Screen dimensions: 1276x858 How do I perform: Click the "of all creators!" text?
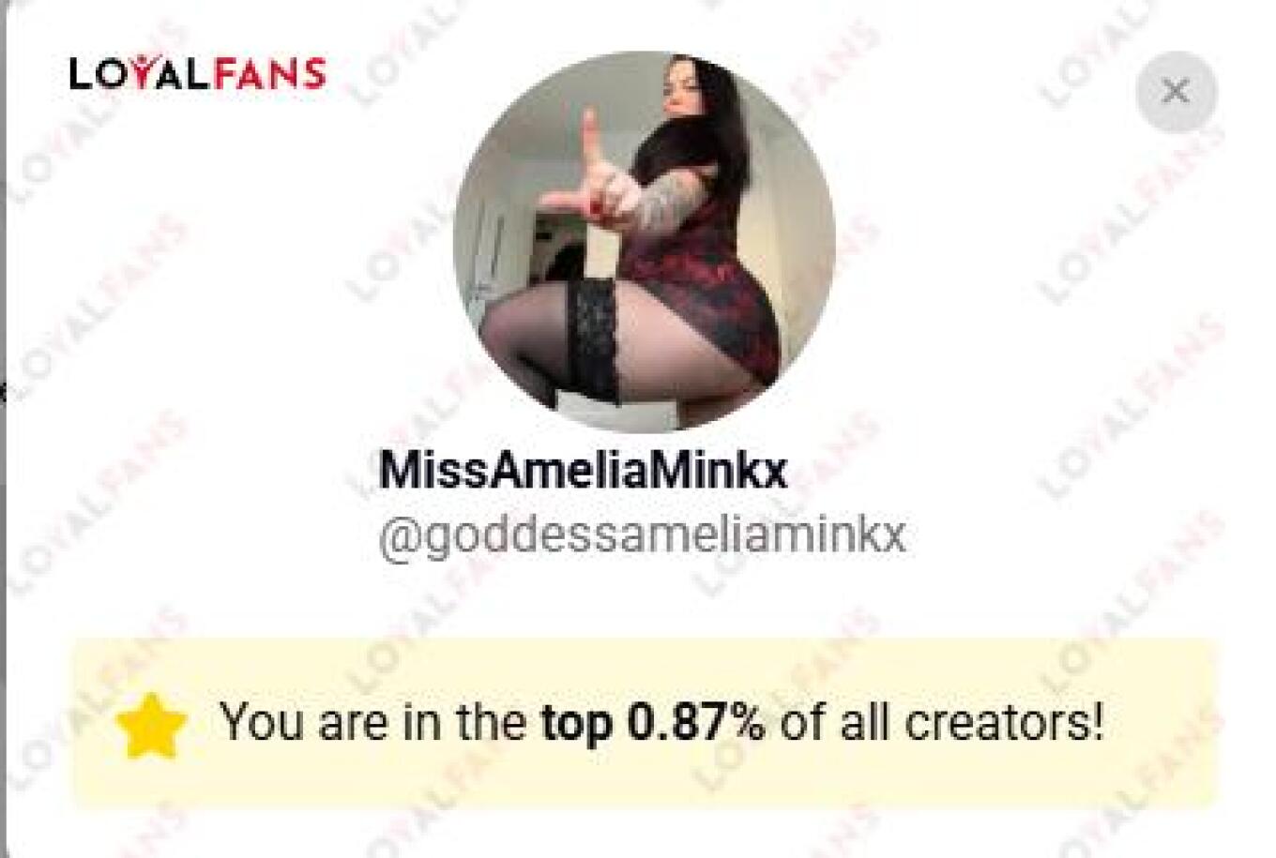coord(941,722)
